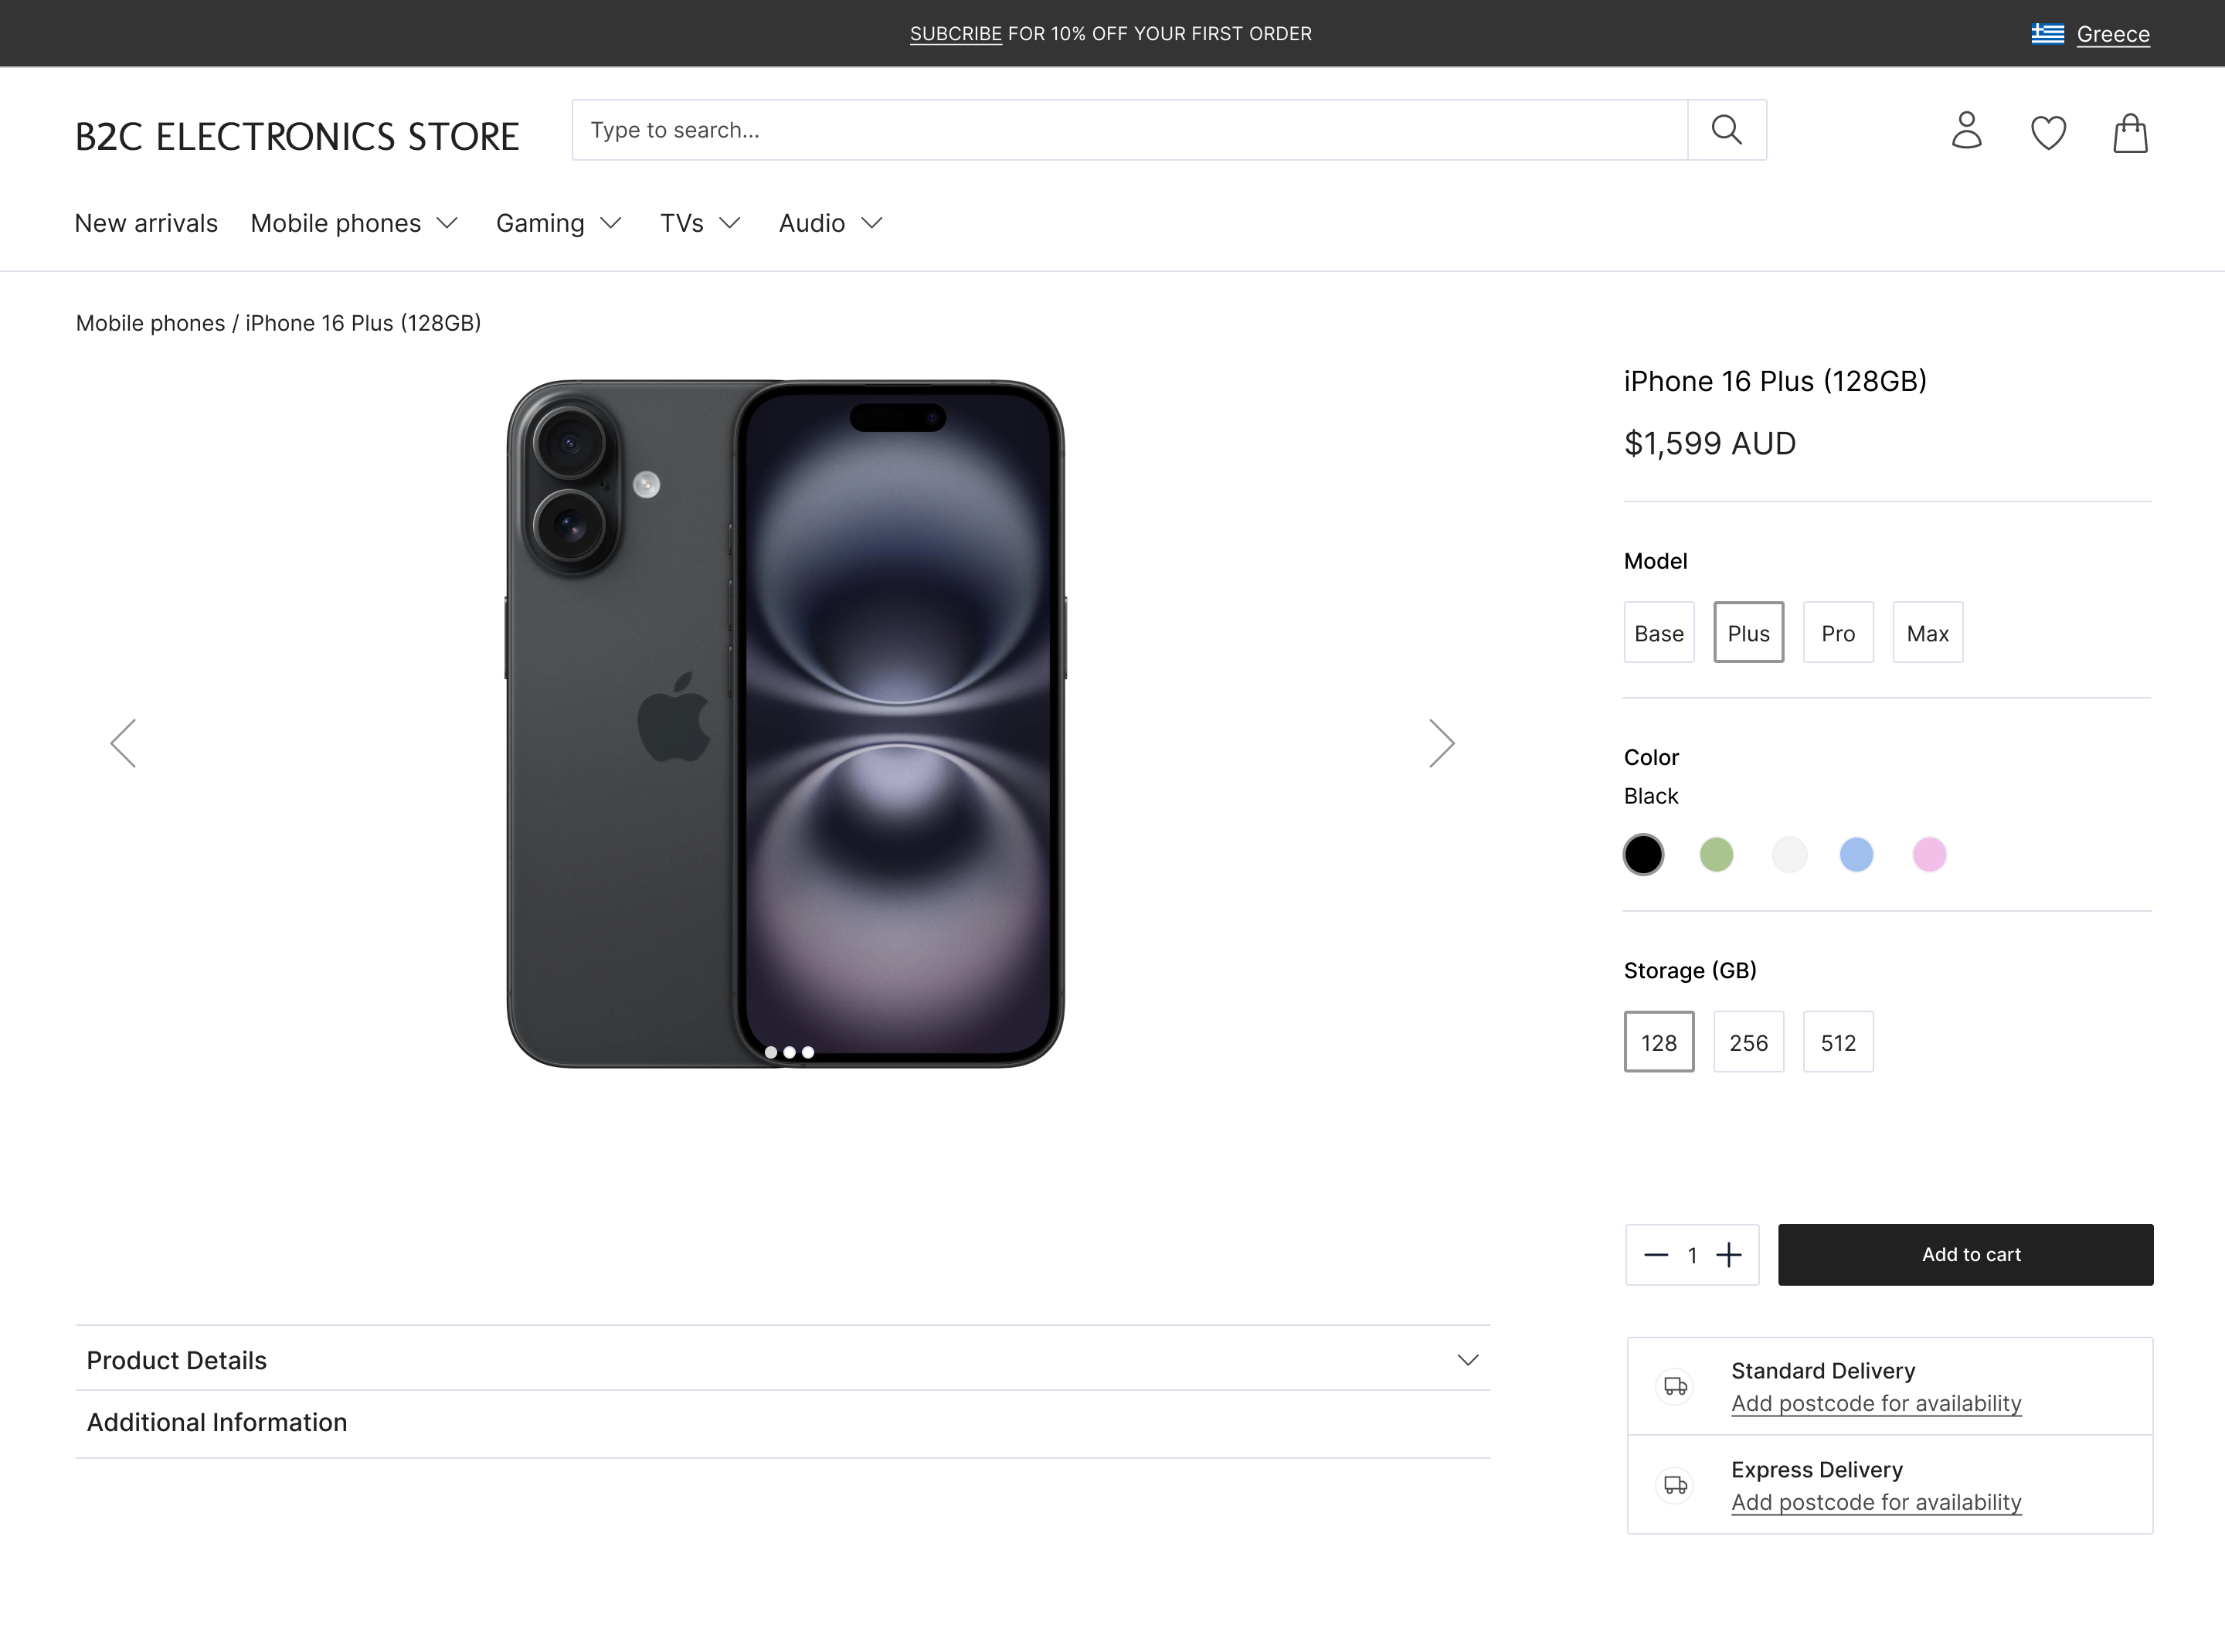Open the Audio navigation menu
The height and width of the screenshot is (1652, 2225).
point(831,223)
